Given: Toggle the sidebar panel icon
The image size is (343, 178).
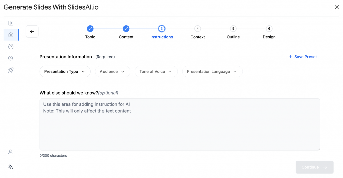Looking at the screenshot, I should (x=11, y=23).
